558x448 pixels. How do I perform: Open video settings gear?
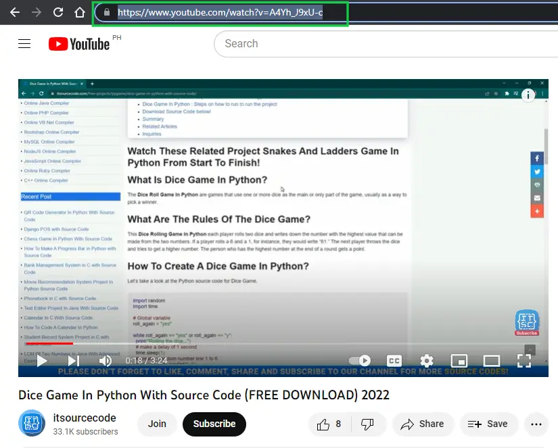click(x=427, y=361)
